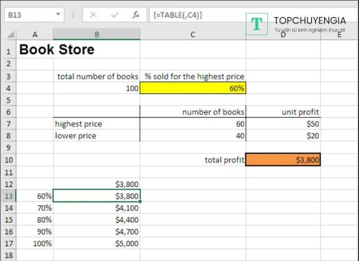Click the Insert Function fx icon

[x=136, y=15]
